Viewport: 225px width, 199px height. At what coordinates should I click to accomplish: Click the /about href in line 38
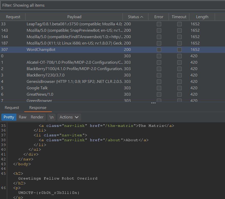click(113, 140)
